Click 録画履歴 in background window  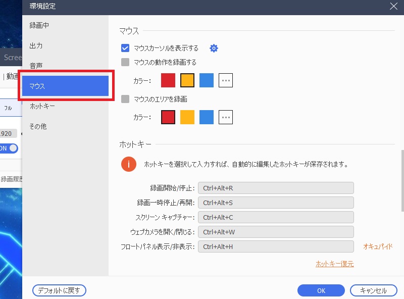click(x=11, y=179)
